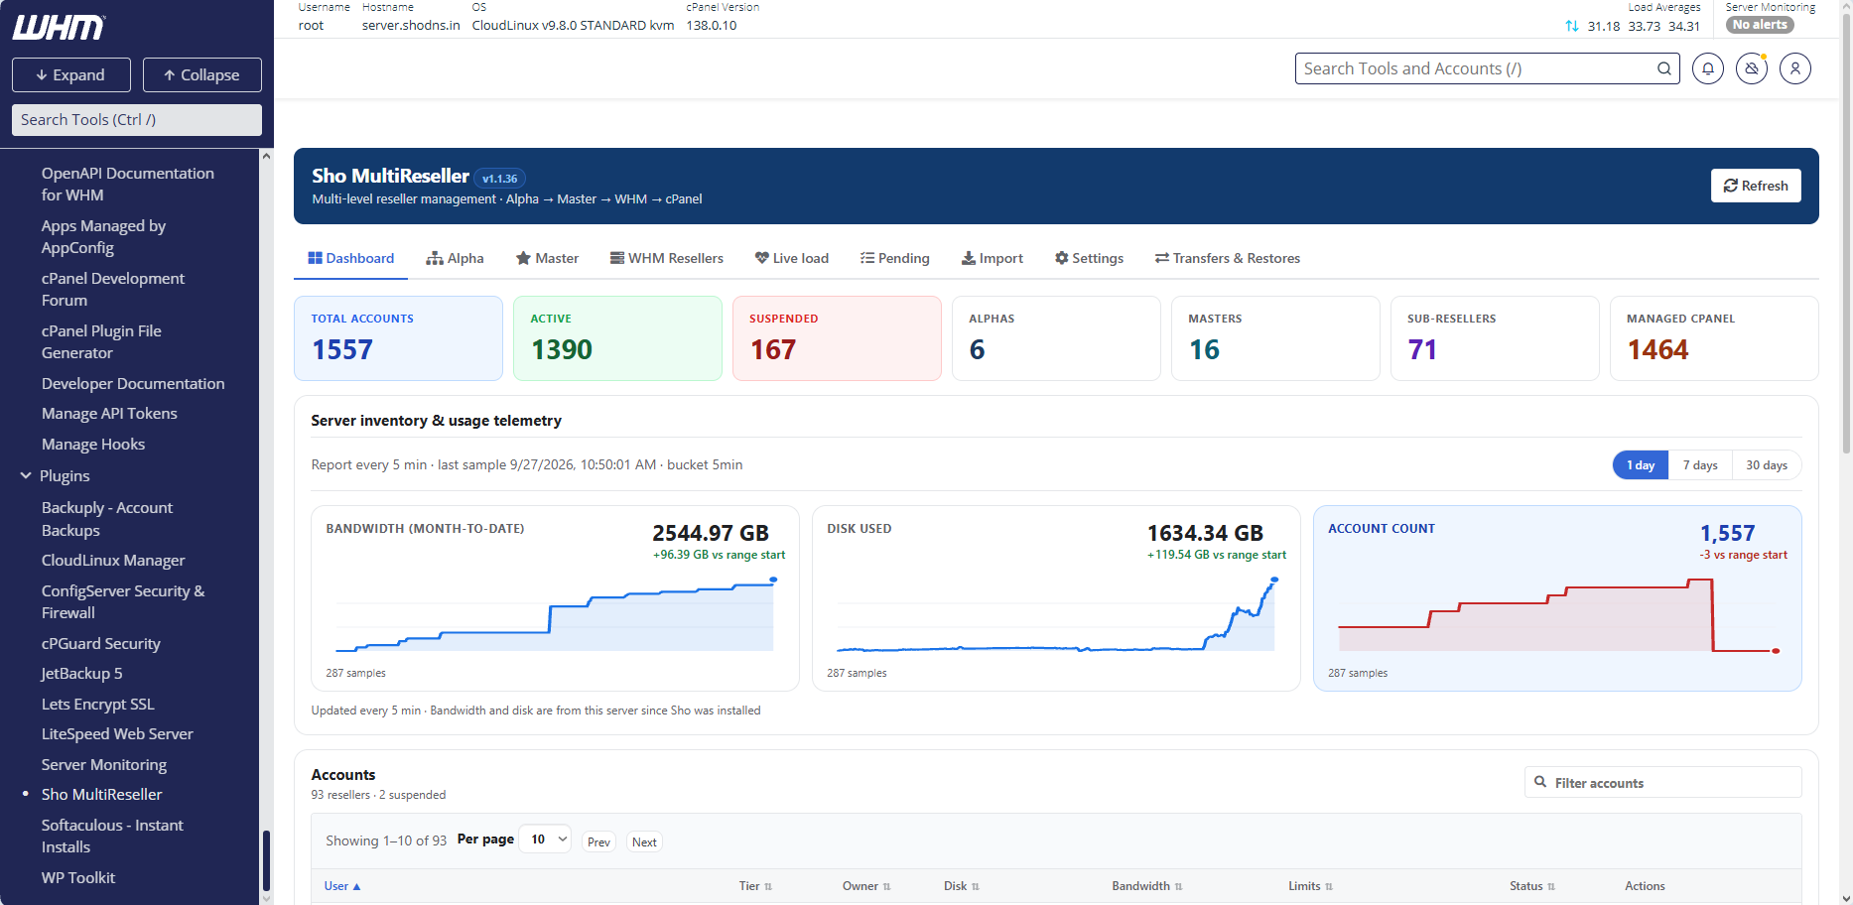
Task: Open the notifications bell icon
Action: click(1707, 68)
